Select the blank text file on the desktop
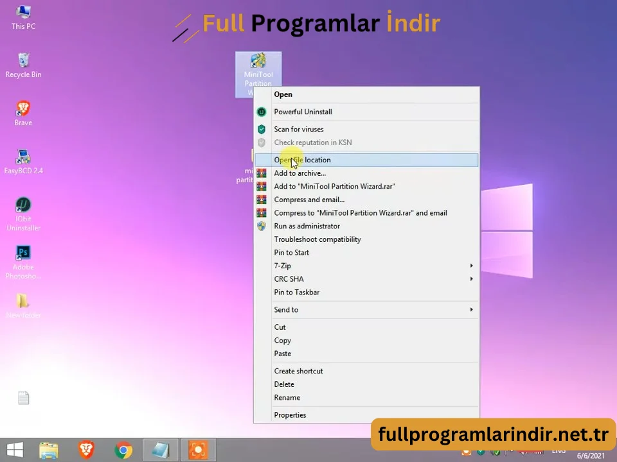Screen dimensions: 617x462 pos(23,398)
